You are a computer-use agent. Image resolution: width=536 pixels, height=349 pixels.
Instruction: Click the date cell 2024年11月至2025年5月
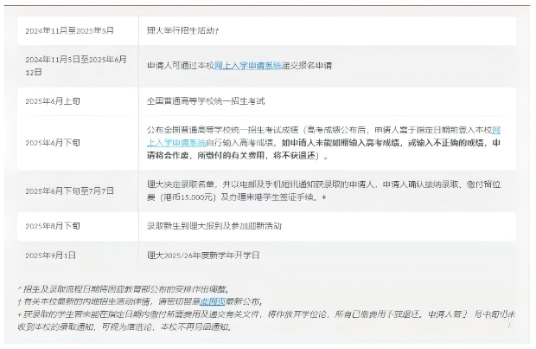[69, 29]
